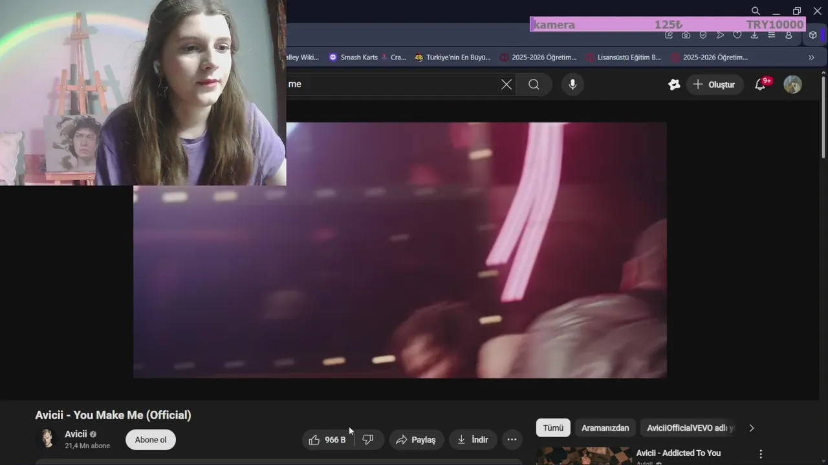
Task: Click the sparkle icon left of Oluştur
Action: pyautogui.click(x=674, y=85)
